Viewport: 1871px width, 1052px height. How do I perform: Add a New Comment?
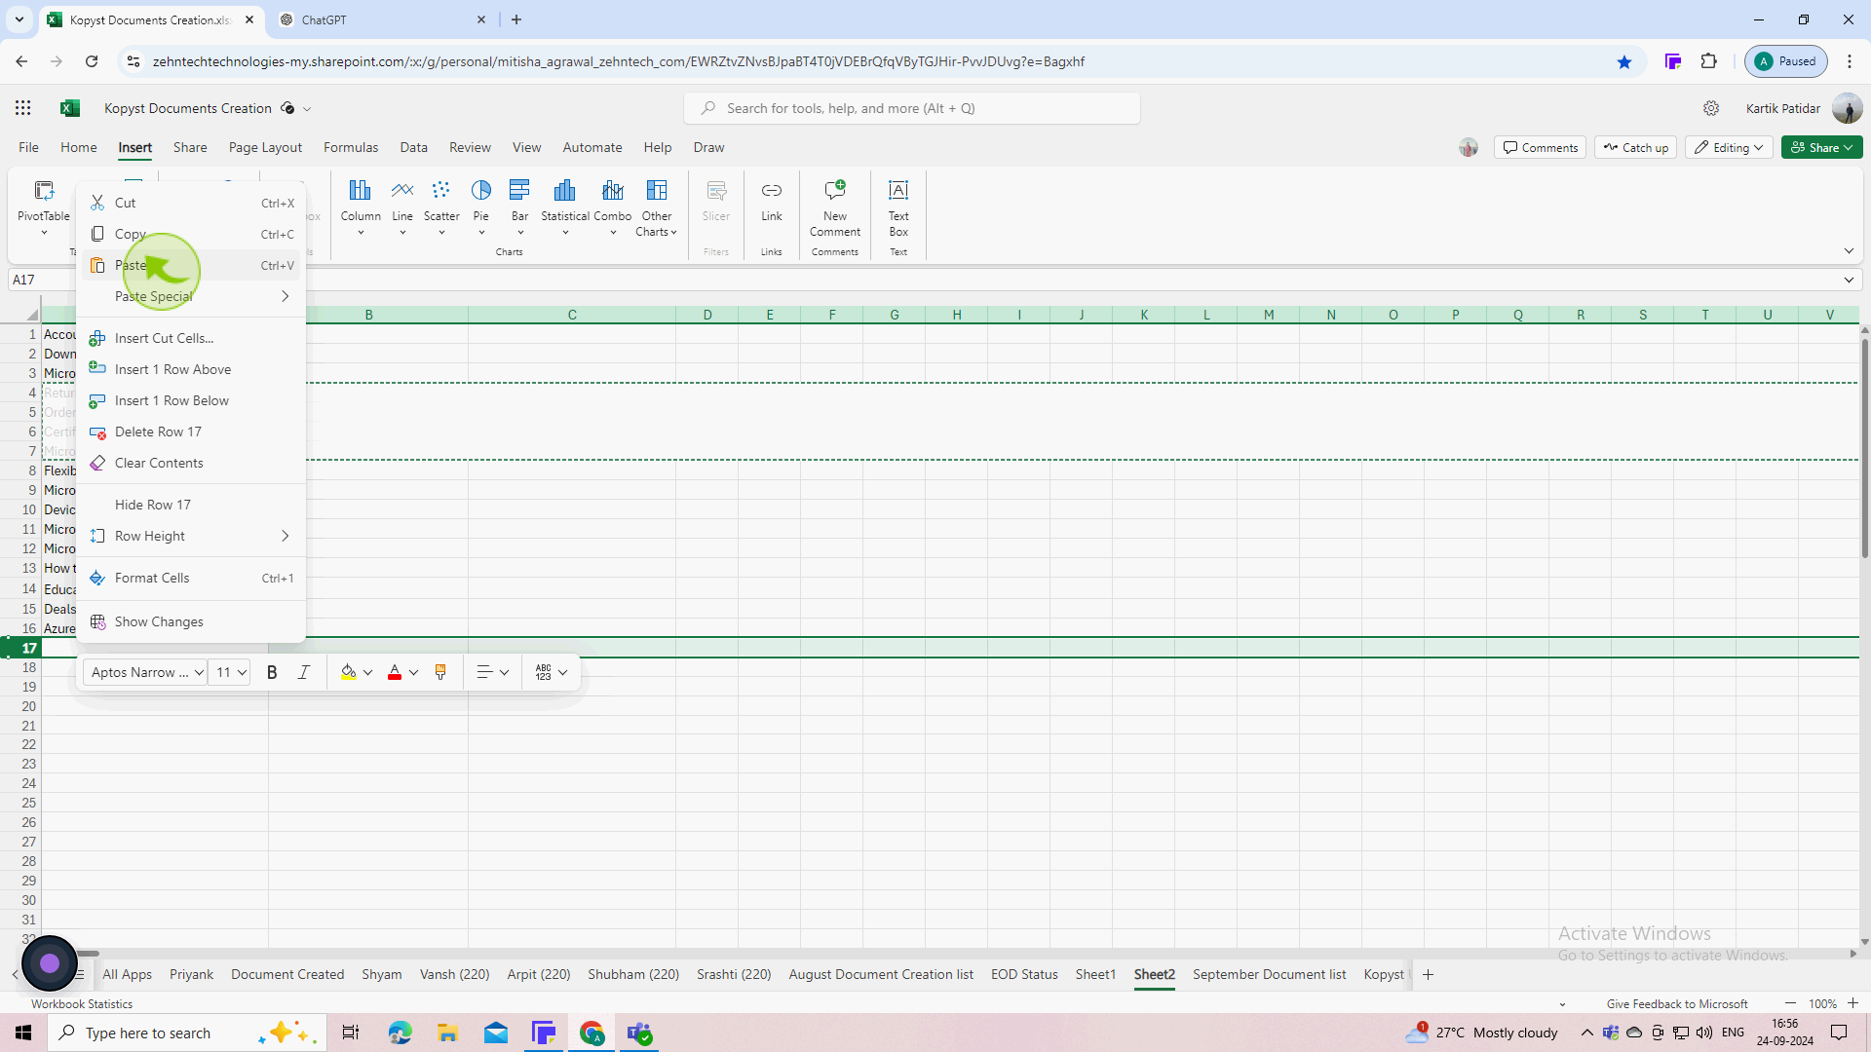pos(835,207)
